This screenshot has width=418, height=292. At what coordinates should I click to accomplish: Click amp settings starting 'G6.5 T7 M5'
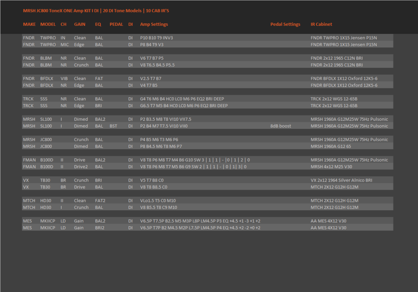coord(184,106)
